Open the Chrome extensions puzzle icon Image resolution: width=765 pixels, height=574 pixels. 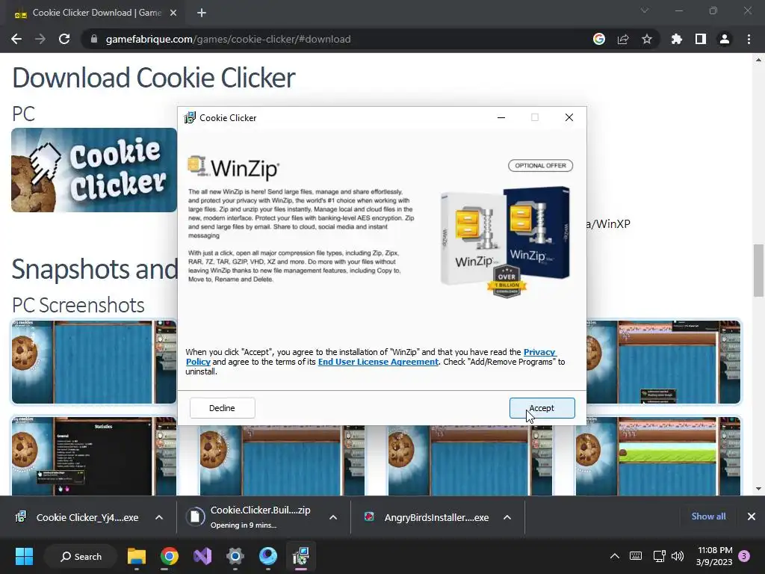point(677,39)
